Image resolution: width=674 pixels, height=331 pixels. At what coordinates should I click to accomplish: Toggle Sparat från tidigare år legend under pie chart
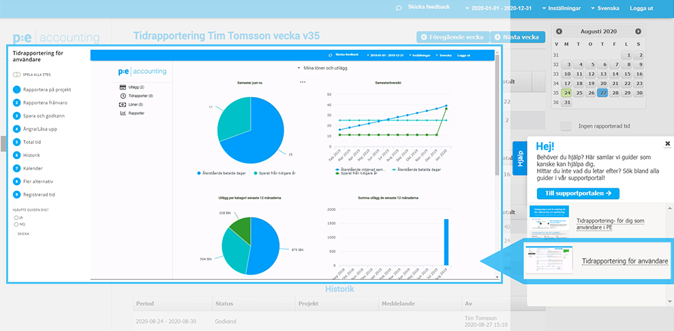coord(274,173)
